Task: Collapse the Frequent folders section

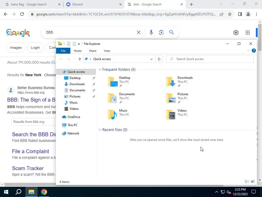Action: click(x=100, y=69)
